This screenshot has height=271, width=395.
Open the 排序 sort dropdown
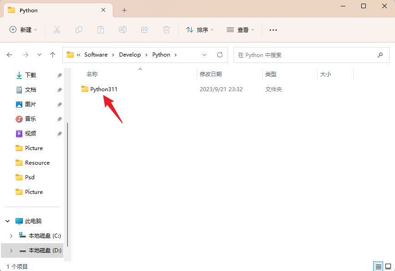[x=199, y=29]
